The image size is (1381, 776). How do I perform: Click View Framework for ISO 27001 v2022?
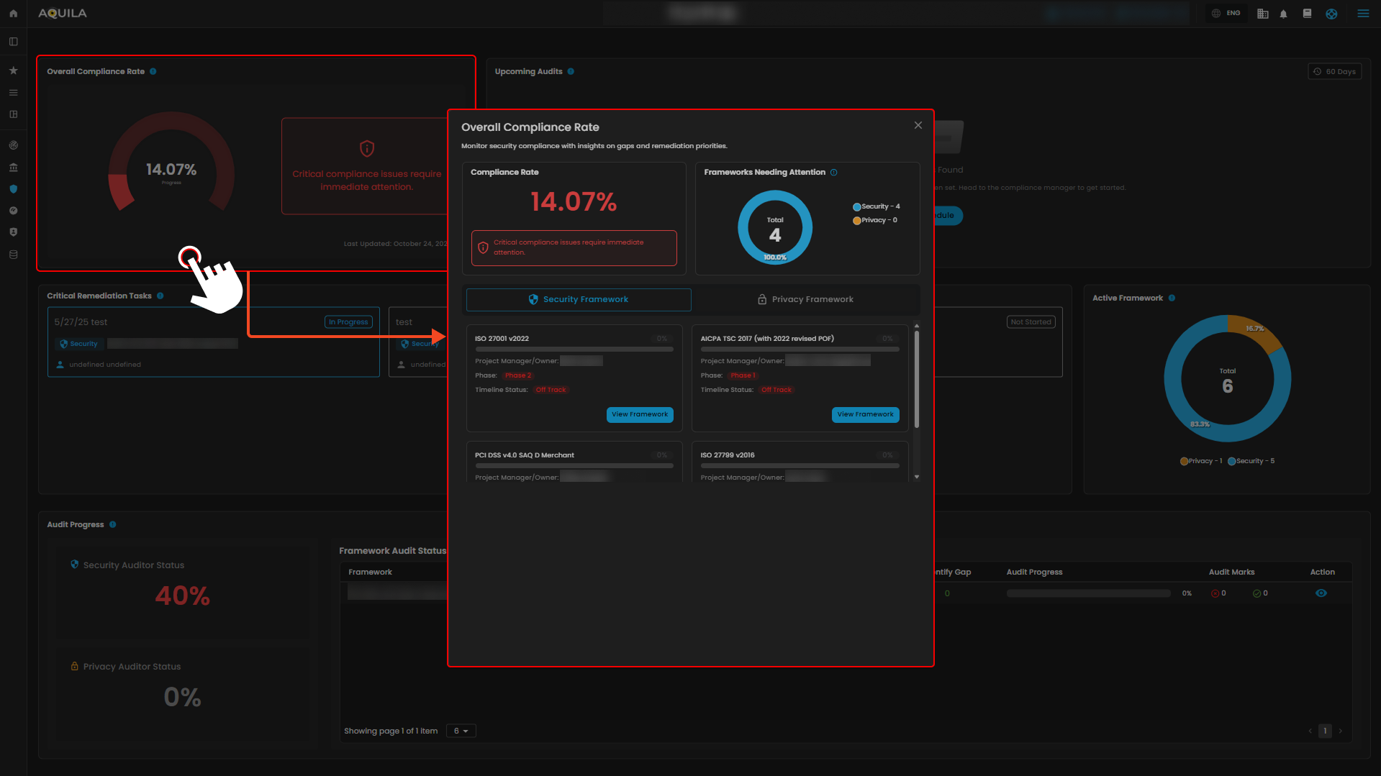click(640, 414)
